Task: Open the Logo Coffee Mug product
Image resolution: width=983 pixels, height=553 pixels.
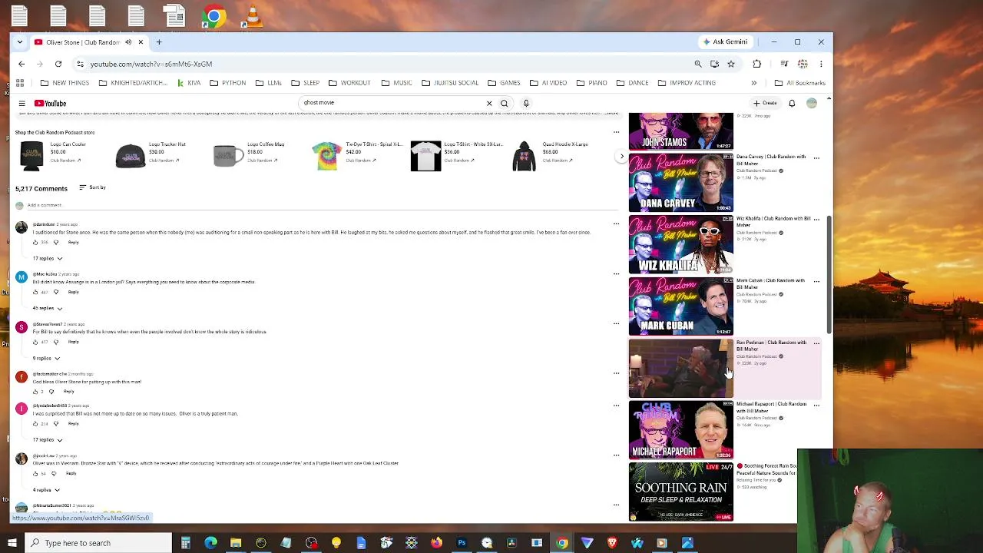Action: coord(250,156)
